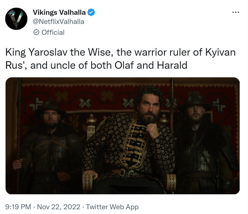
Task: Click the "Official" label text
Action: (x=53, y=33)
